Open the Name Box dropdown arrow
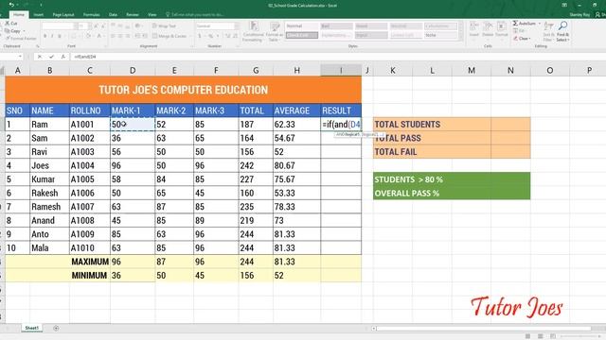The image size is (606, 340). [20, 57]
